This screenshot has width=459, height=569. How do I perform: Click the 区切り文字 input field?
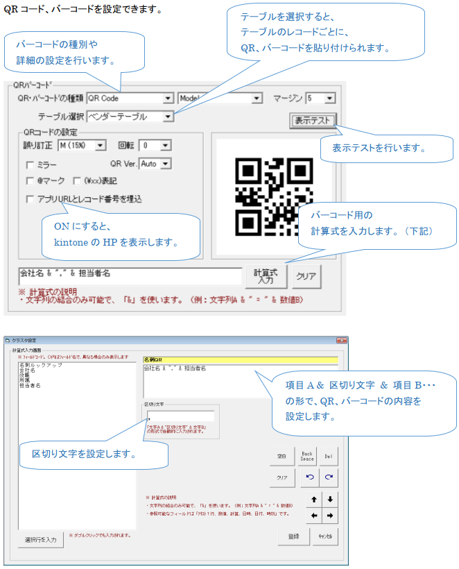click(x=181, y=416)
